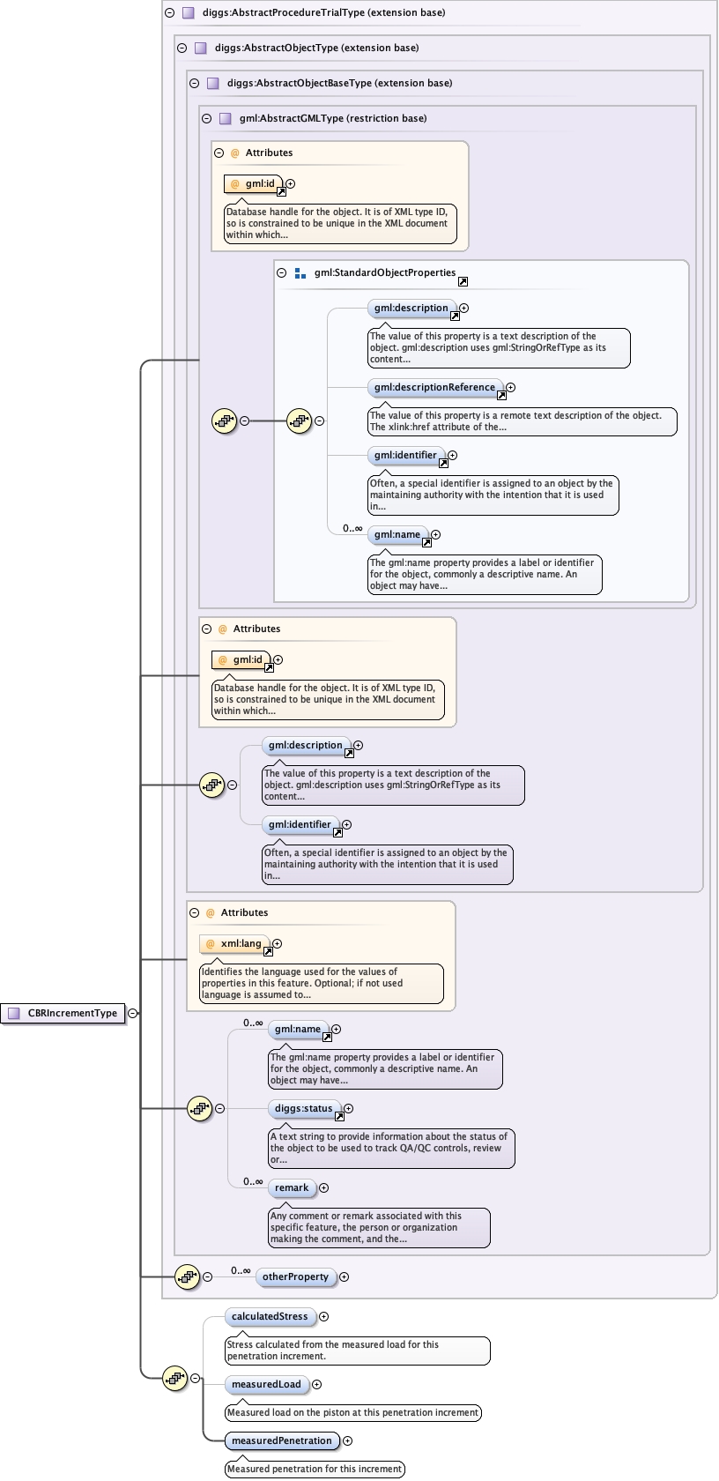The width and height of the screenshot is (719, 1481).
Task: Click the CBRIncrementType complex type icon
Action: point(13,1014)
